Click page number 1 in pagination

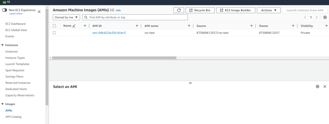(311, 17)
